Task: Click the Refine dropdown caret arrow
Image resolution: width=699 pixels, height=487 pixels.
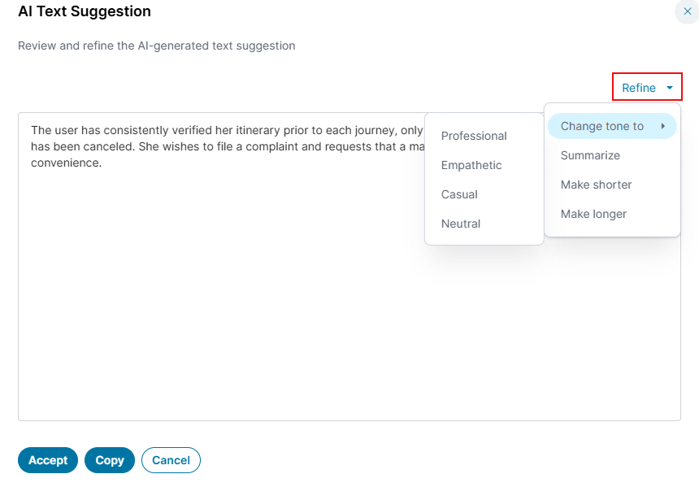Action: pos(669,88)
